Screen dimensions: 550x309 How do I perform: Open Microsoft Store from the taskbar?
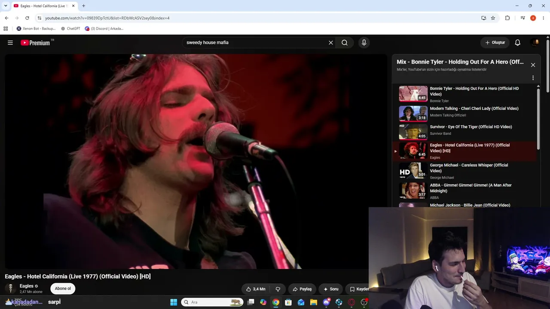[288, 302]
